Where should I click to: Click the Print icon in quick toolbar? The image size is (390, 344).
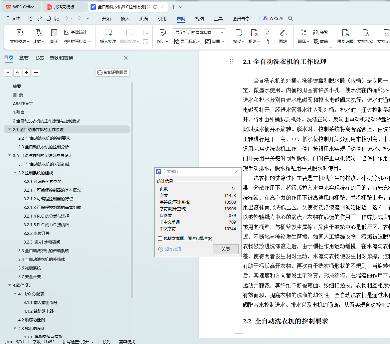pyautogui.click(x=48, y=18)
